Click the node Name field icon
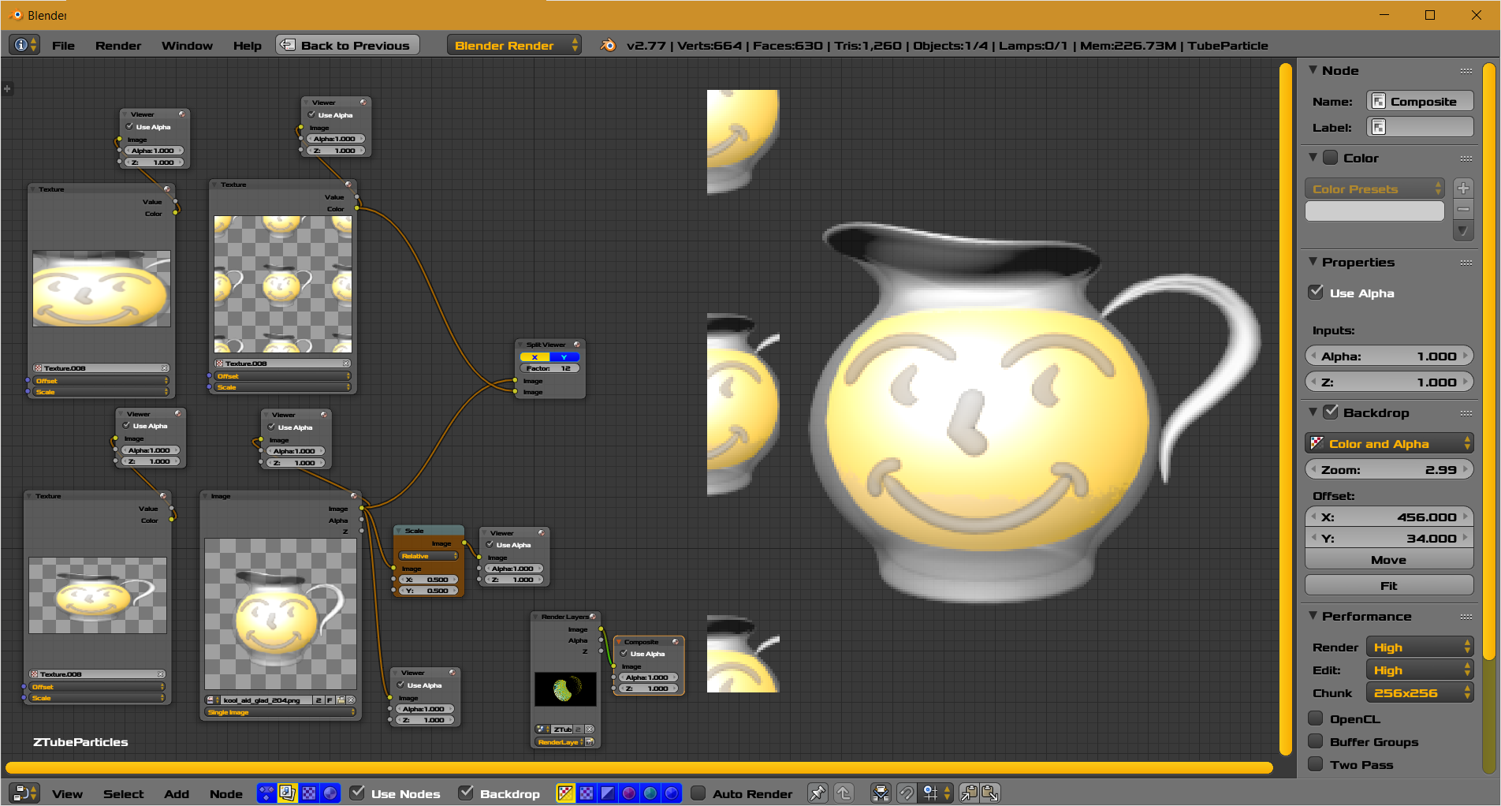Viewport: 1501px width, 806px height. (x=1379, y=101)
